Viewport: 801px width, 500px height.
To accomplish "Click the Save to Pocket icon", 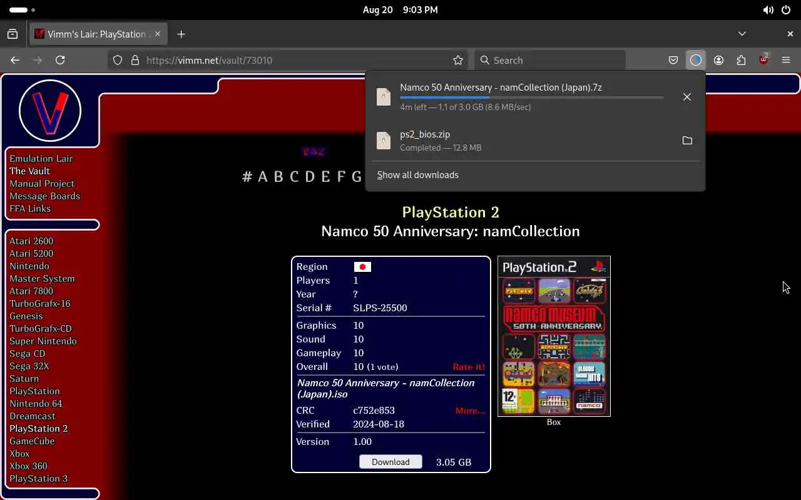I will pos(673,60).
